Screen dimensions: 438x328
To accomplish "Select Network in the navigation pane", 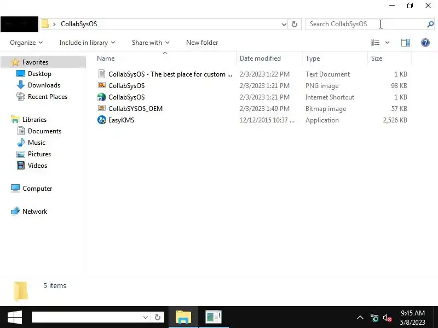I will (x=34, y=212).
